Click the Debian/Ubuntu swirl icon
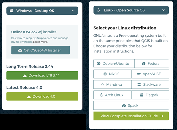The height and width of the screenshot is (130, 177). click(98, 64)
